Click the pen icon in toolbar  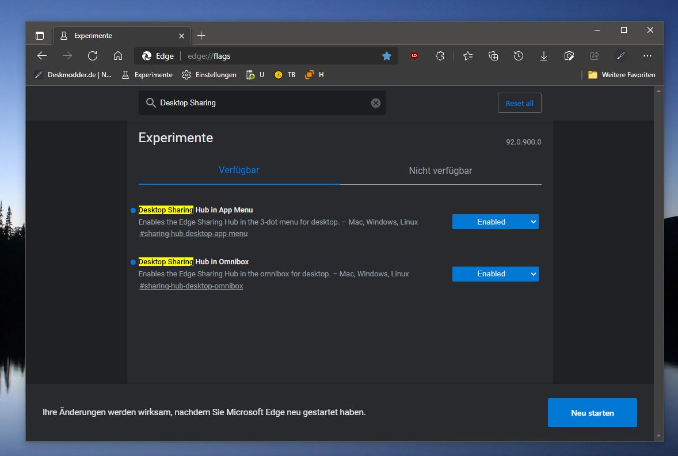(621, 56)
